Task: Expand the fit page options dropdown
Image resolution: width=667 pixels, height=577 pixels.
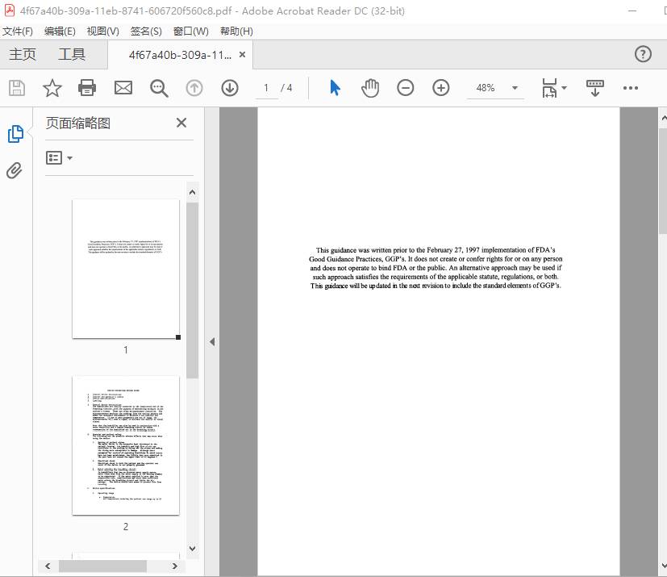Action: [565, 88]
